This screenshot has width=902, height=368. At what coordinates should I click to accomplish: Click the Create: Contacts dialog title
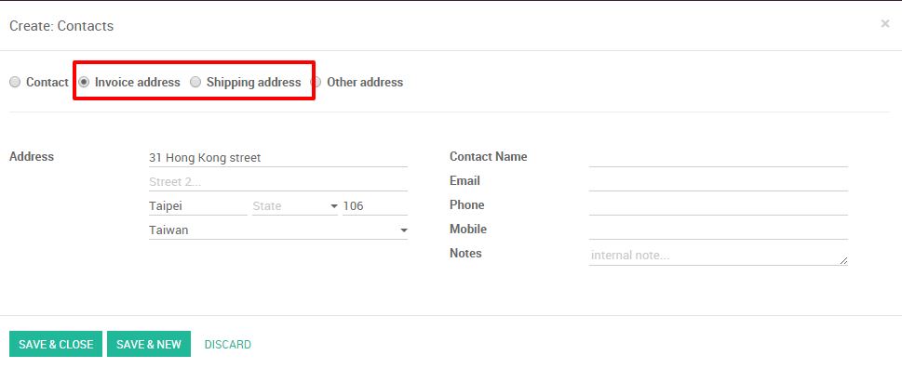click(61, 26)
